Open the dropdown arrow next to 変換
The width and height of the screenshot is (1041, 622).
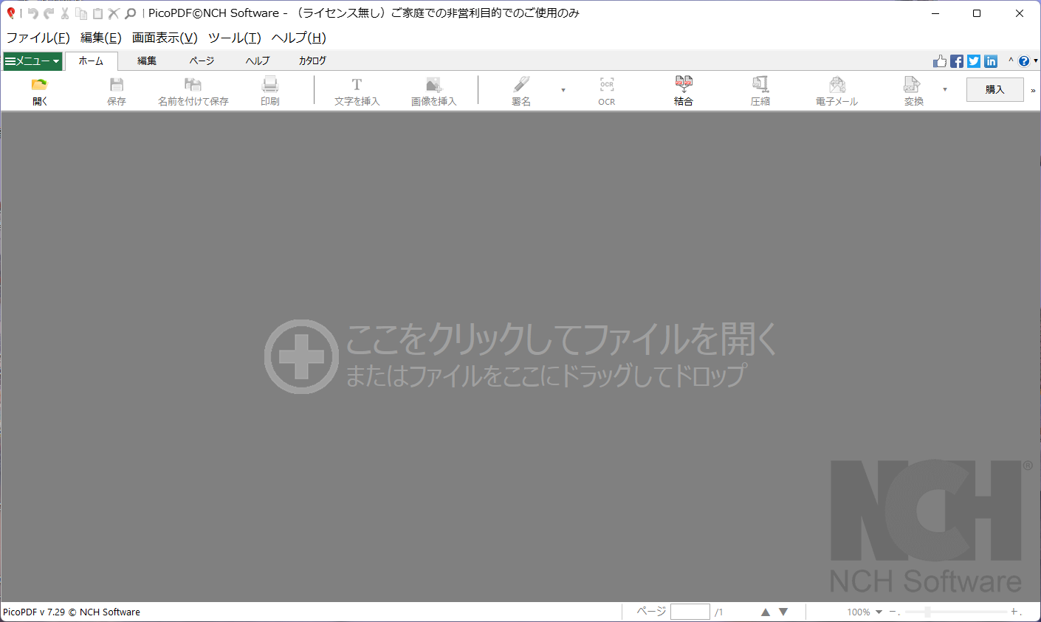click(945, 90)
